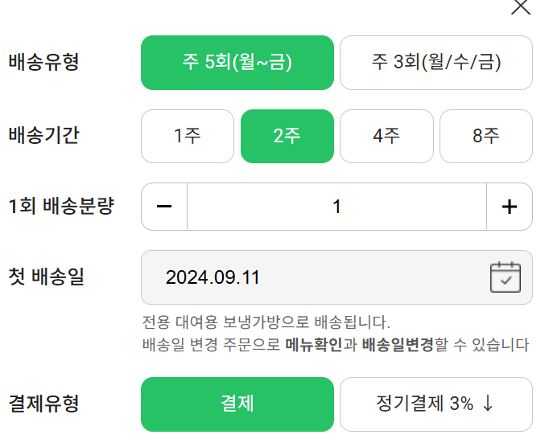
Task: Click the 첫 배송일 date field 2024.09.11
Action: click(314, 277)
